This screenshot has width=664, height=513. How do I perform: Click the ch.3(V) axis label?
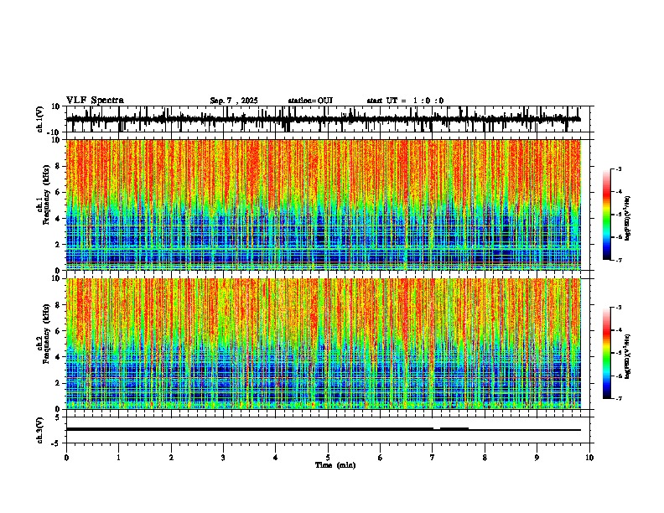39,430
